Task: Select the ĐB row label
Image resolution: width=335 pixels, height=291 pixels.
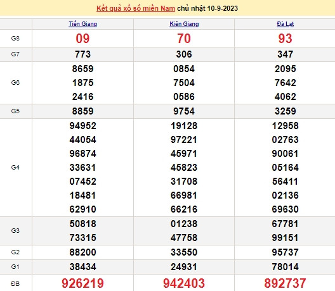Action: [15, 284]
